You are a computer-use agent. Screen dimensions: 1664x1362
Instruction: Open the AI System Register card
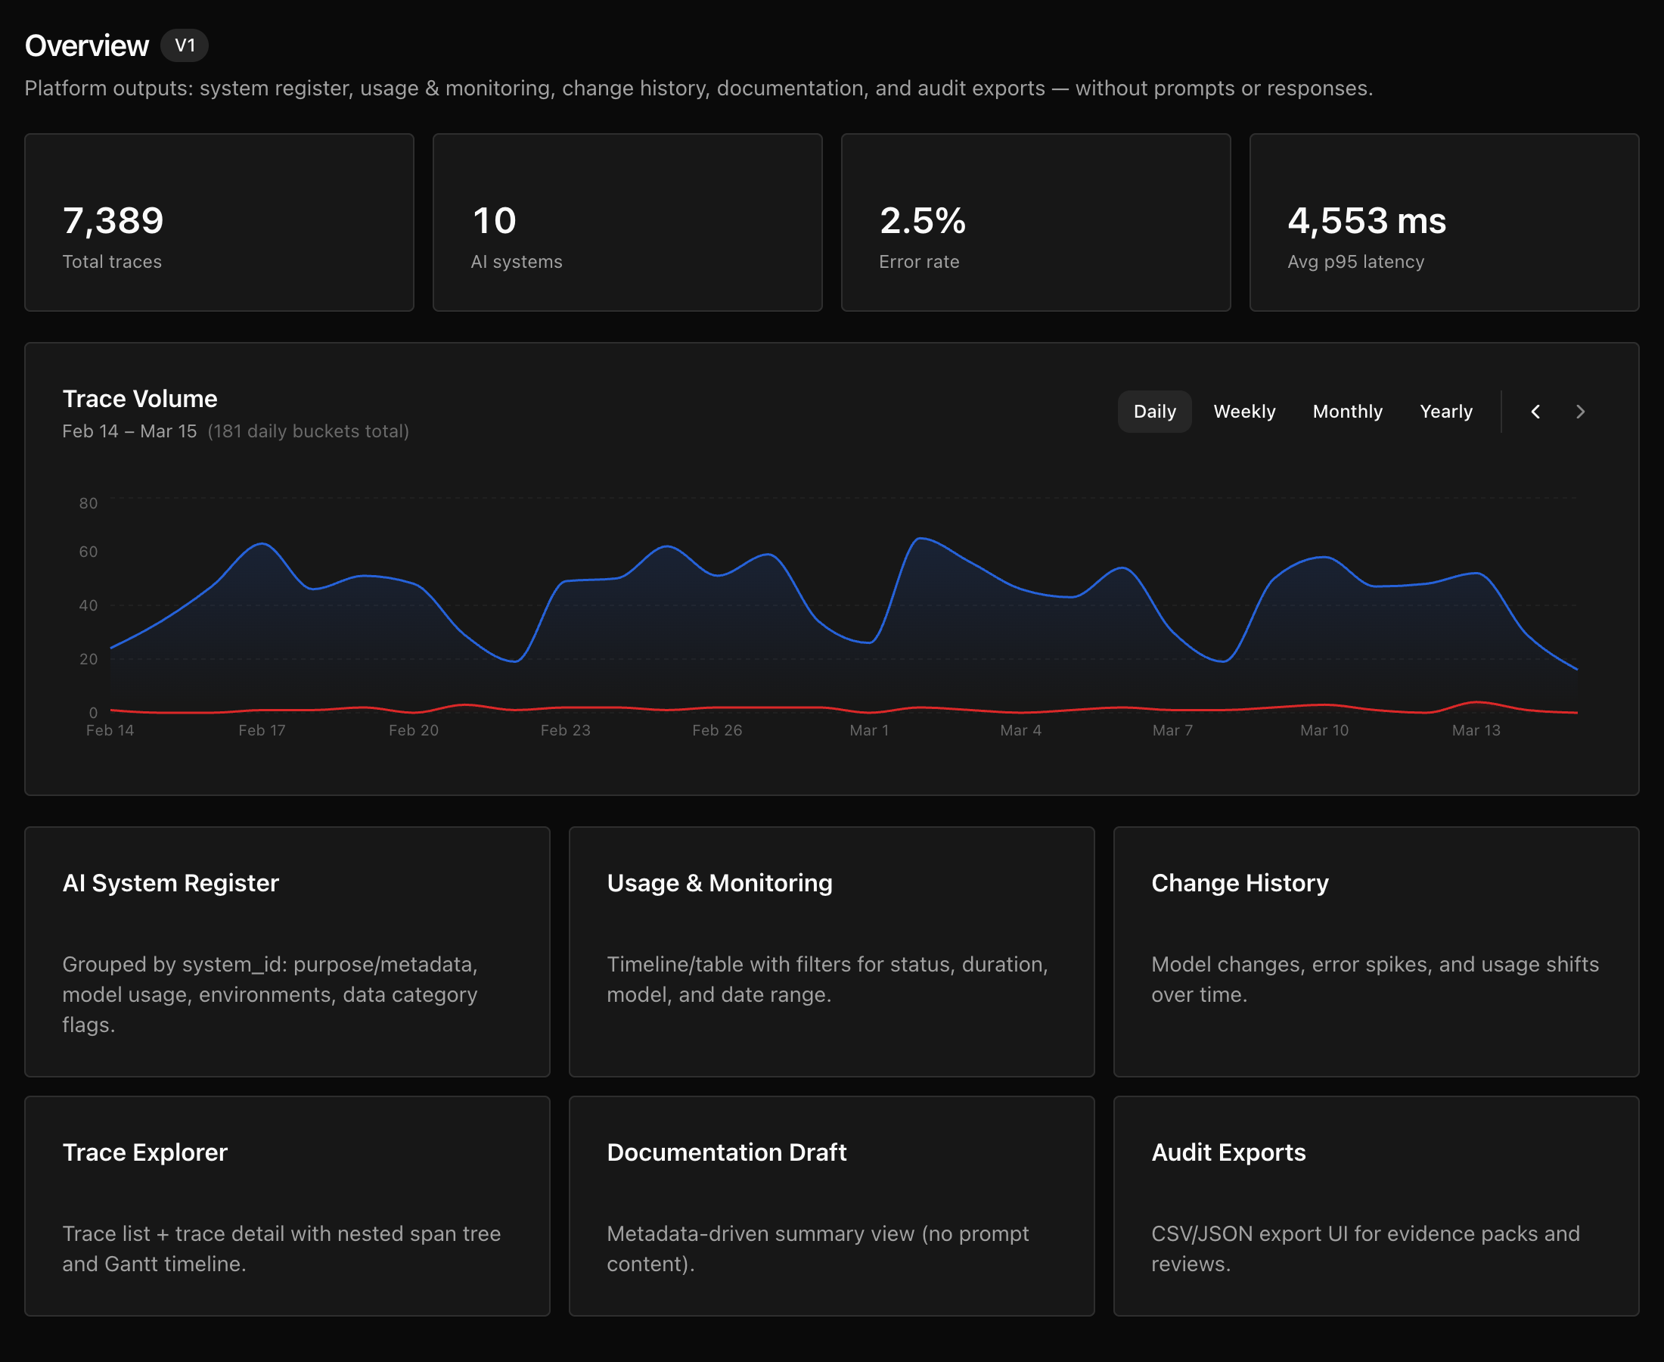pos(287,952)
